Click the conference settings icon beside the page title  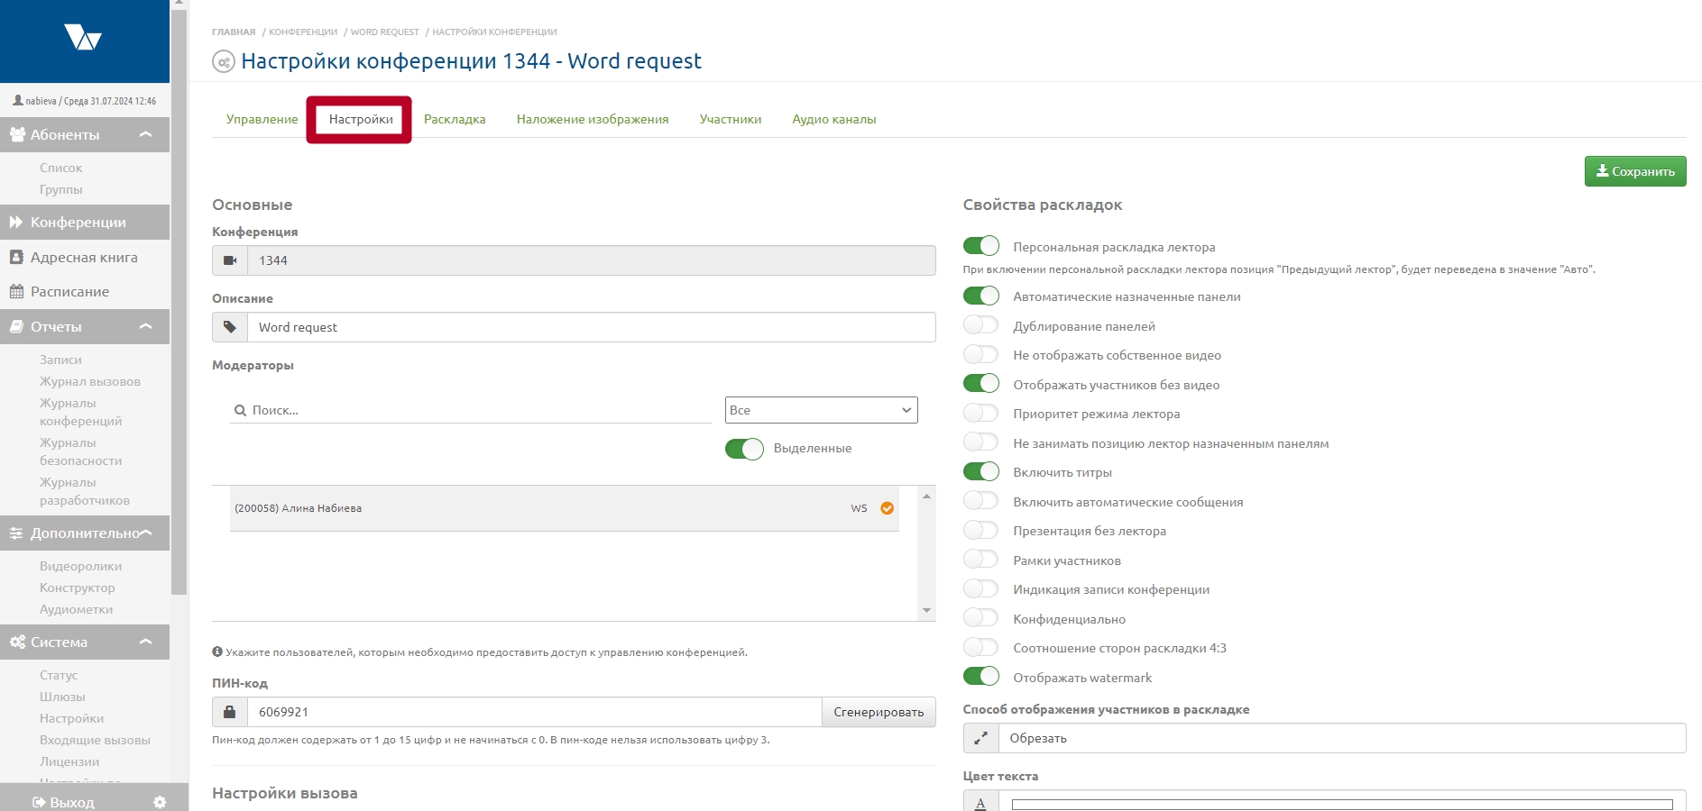pos(223,62)
